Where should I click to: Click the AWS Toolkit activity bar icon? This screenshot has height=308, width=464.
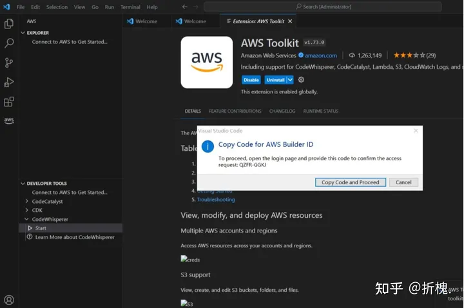tap(9, 120)
